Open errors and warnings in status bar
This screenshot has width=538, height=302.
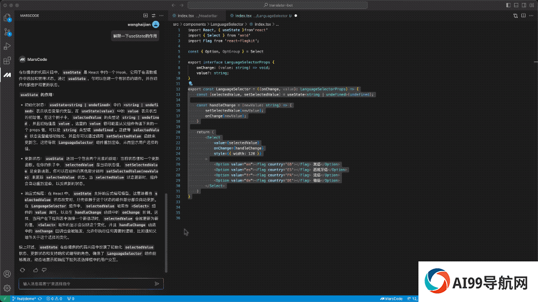(54, 298)
